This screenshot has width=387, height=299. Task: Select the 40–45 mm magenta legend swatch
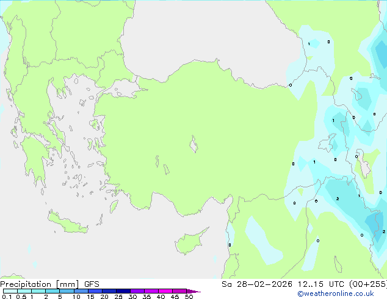(165, 291)
